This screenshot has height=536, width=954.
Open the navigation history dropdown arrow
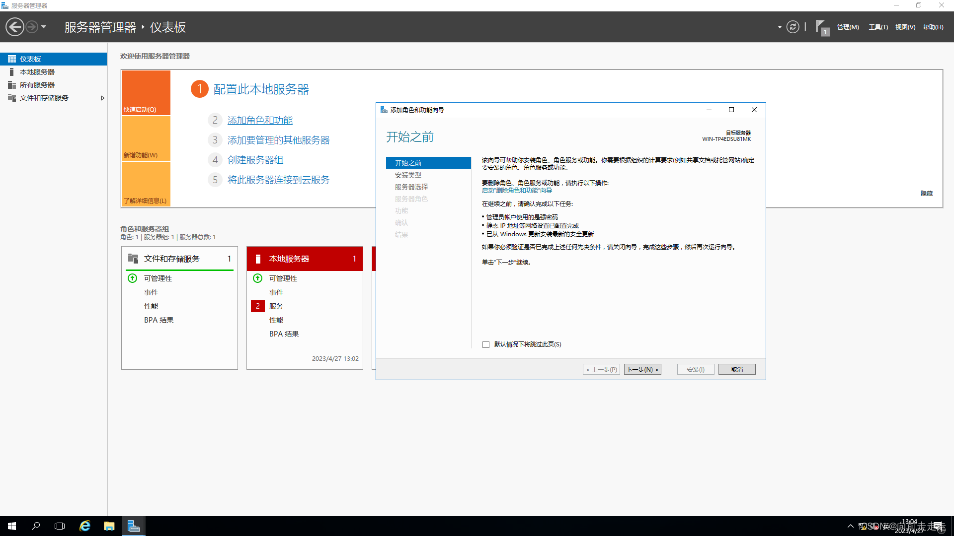point(44,27)
